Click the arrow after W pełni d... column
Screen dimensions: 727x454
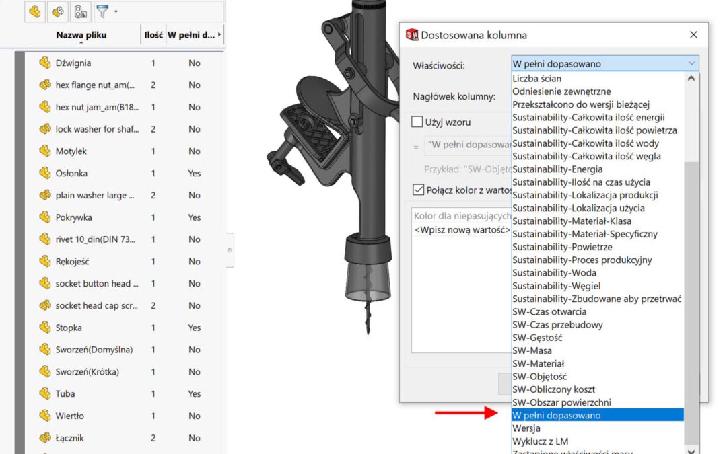tap(220, 35)
